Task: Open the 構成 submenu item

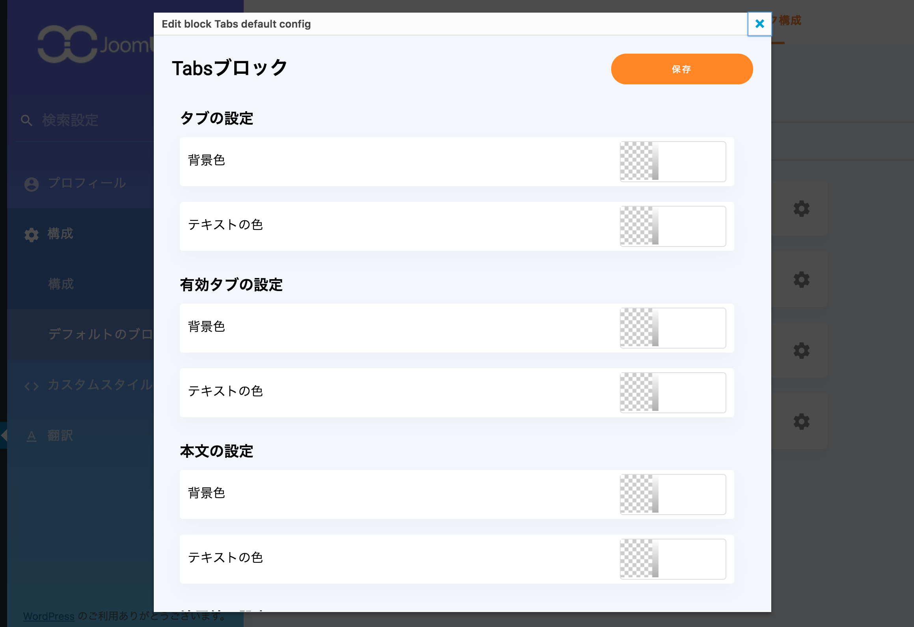Action: [x=61, y=284]
